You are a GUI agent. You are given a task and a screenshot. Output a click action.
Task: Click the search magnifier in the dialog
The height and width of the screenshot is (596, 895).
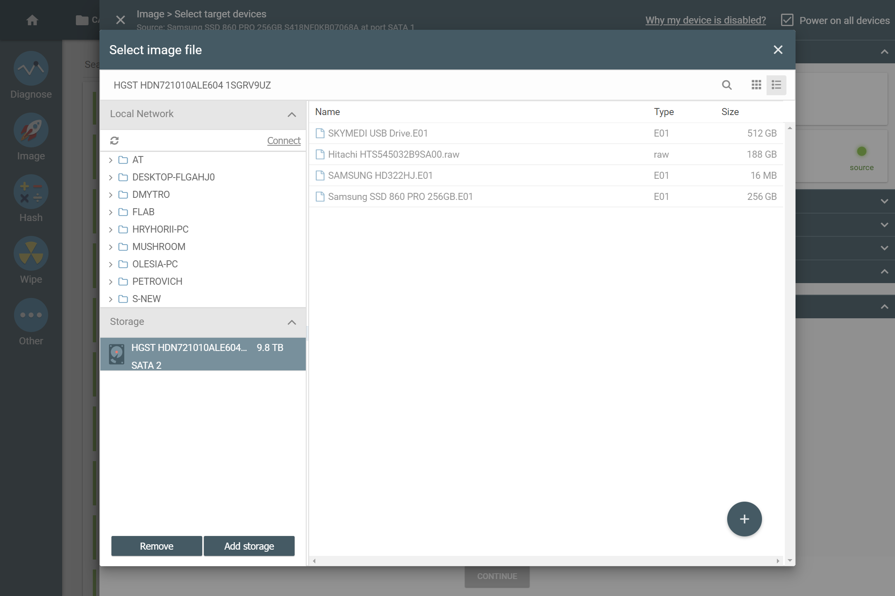[727, 85]
